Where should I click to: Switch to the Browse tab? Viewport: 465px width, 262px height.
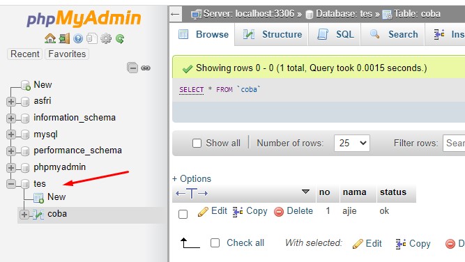click(x=203, y=34)
